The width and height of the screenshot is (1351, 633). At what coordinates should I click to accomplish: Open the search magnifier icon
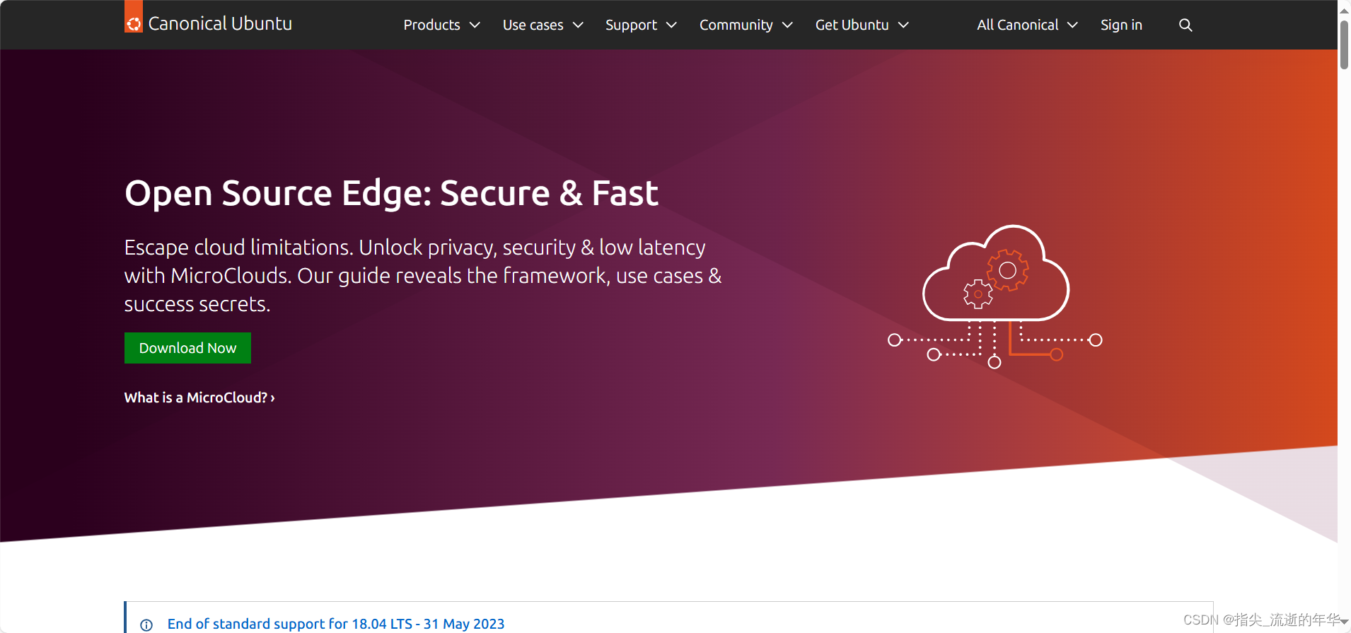[x=1185, y=25]
